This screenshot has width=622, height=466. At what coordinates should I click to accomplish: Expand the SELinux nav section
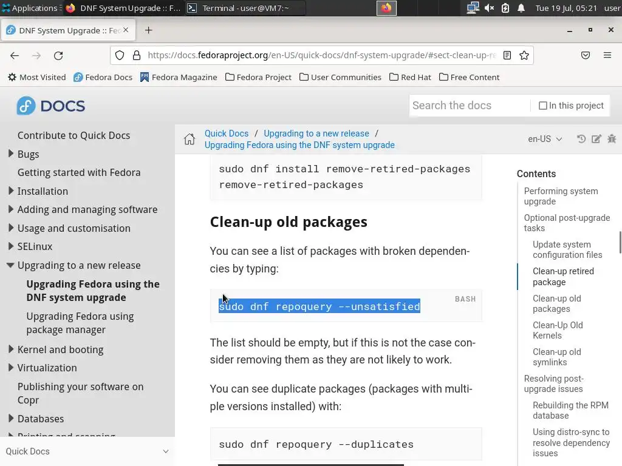coord(11,246)
